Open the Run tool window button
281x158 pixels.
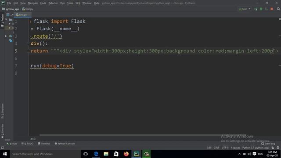click(12, 144)
